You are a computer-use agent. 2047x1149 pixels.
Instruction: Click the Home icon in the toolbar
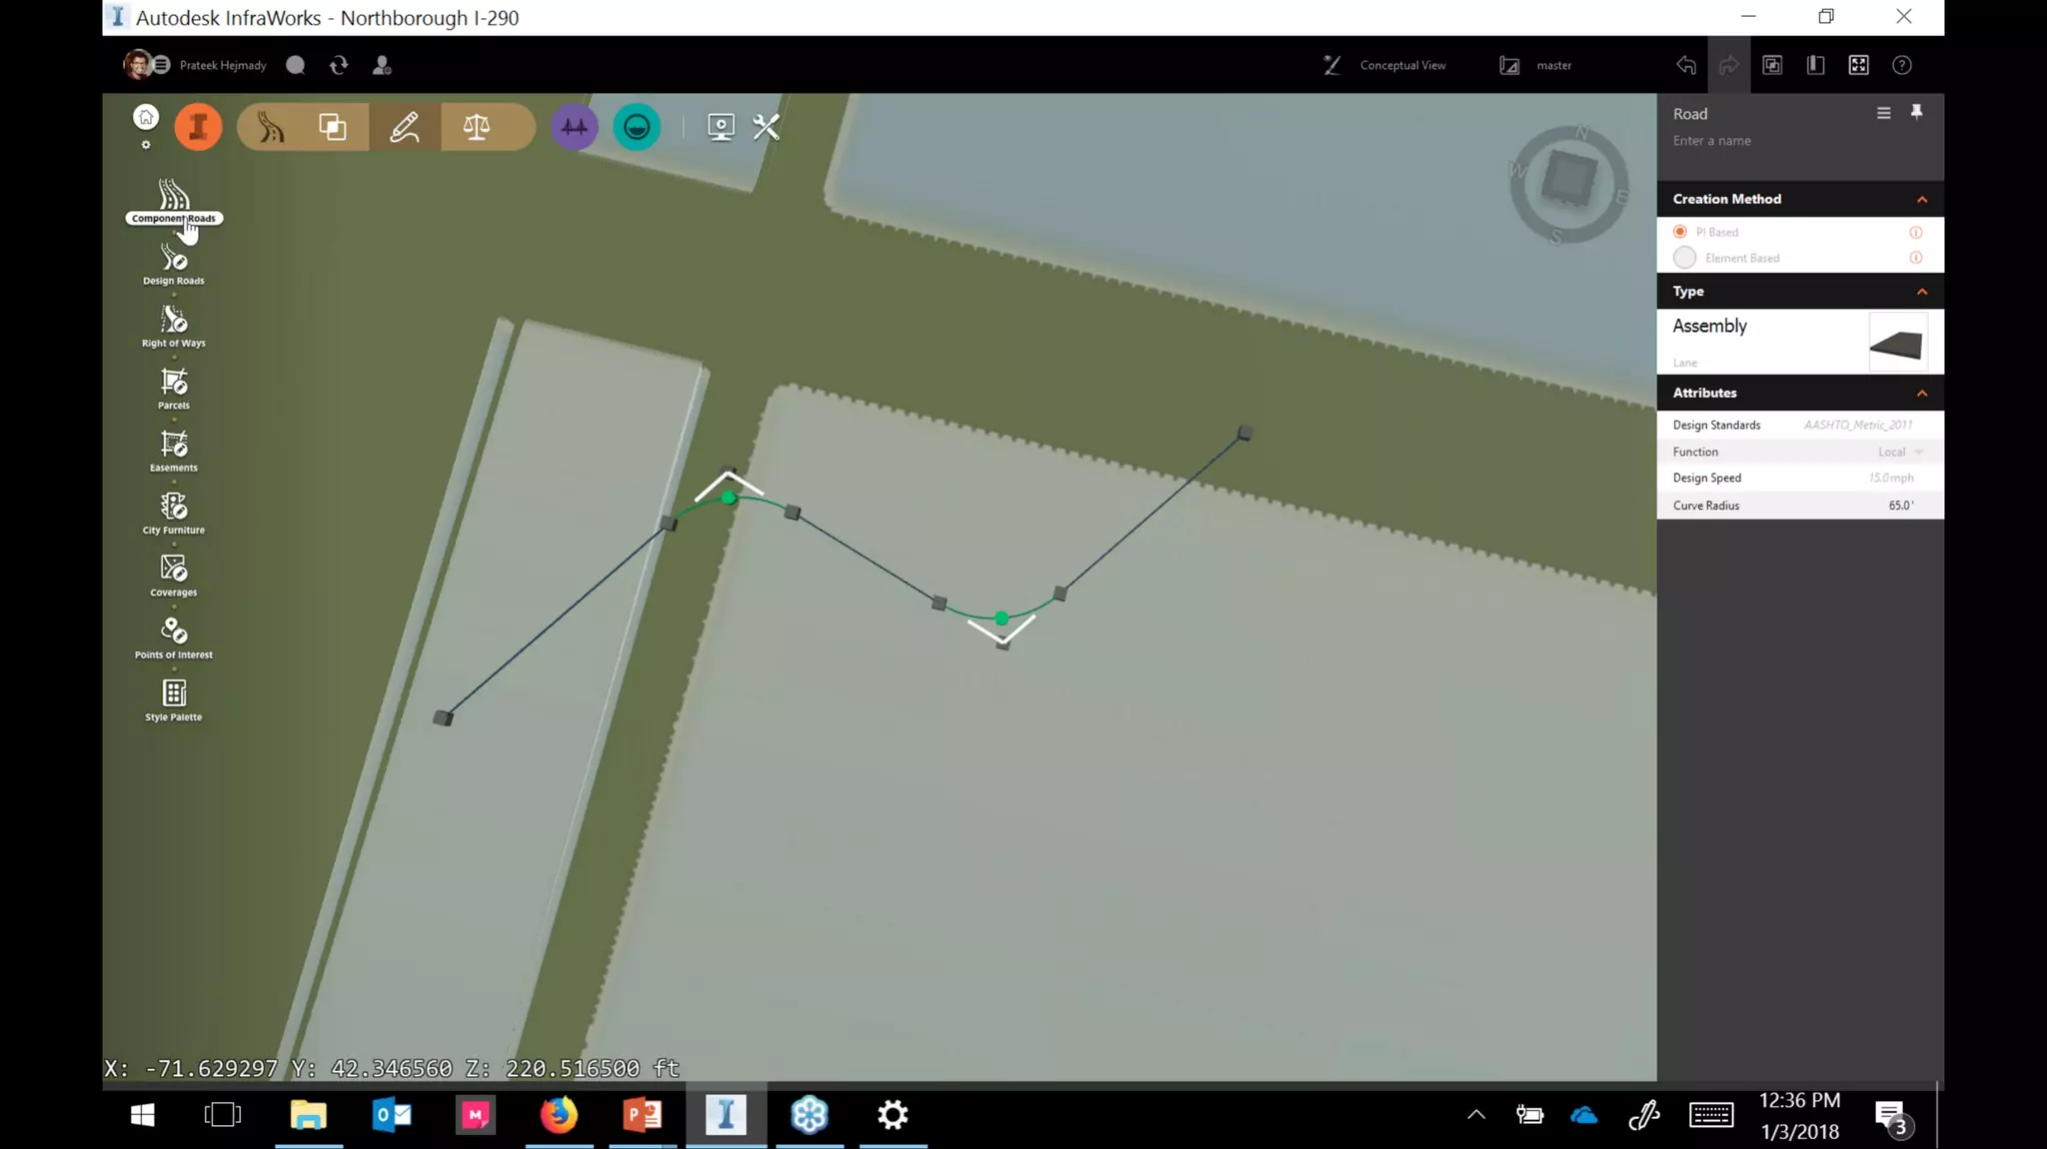146,118
